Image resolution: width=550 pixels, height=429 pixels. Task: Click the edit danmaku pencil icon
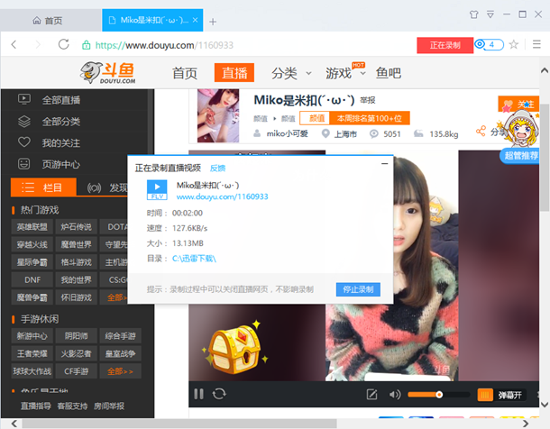click(x=371, y=395)
